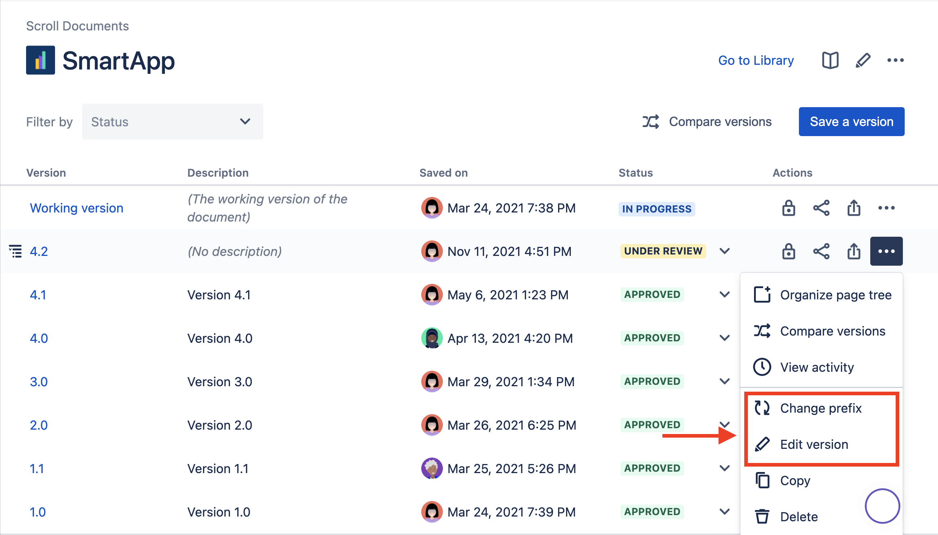Expand status chevron for version 1.0
This screenshot has width=938, height=535.
pyautogui.click(x=724, y=511)
